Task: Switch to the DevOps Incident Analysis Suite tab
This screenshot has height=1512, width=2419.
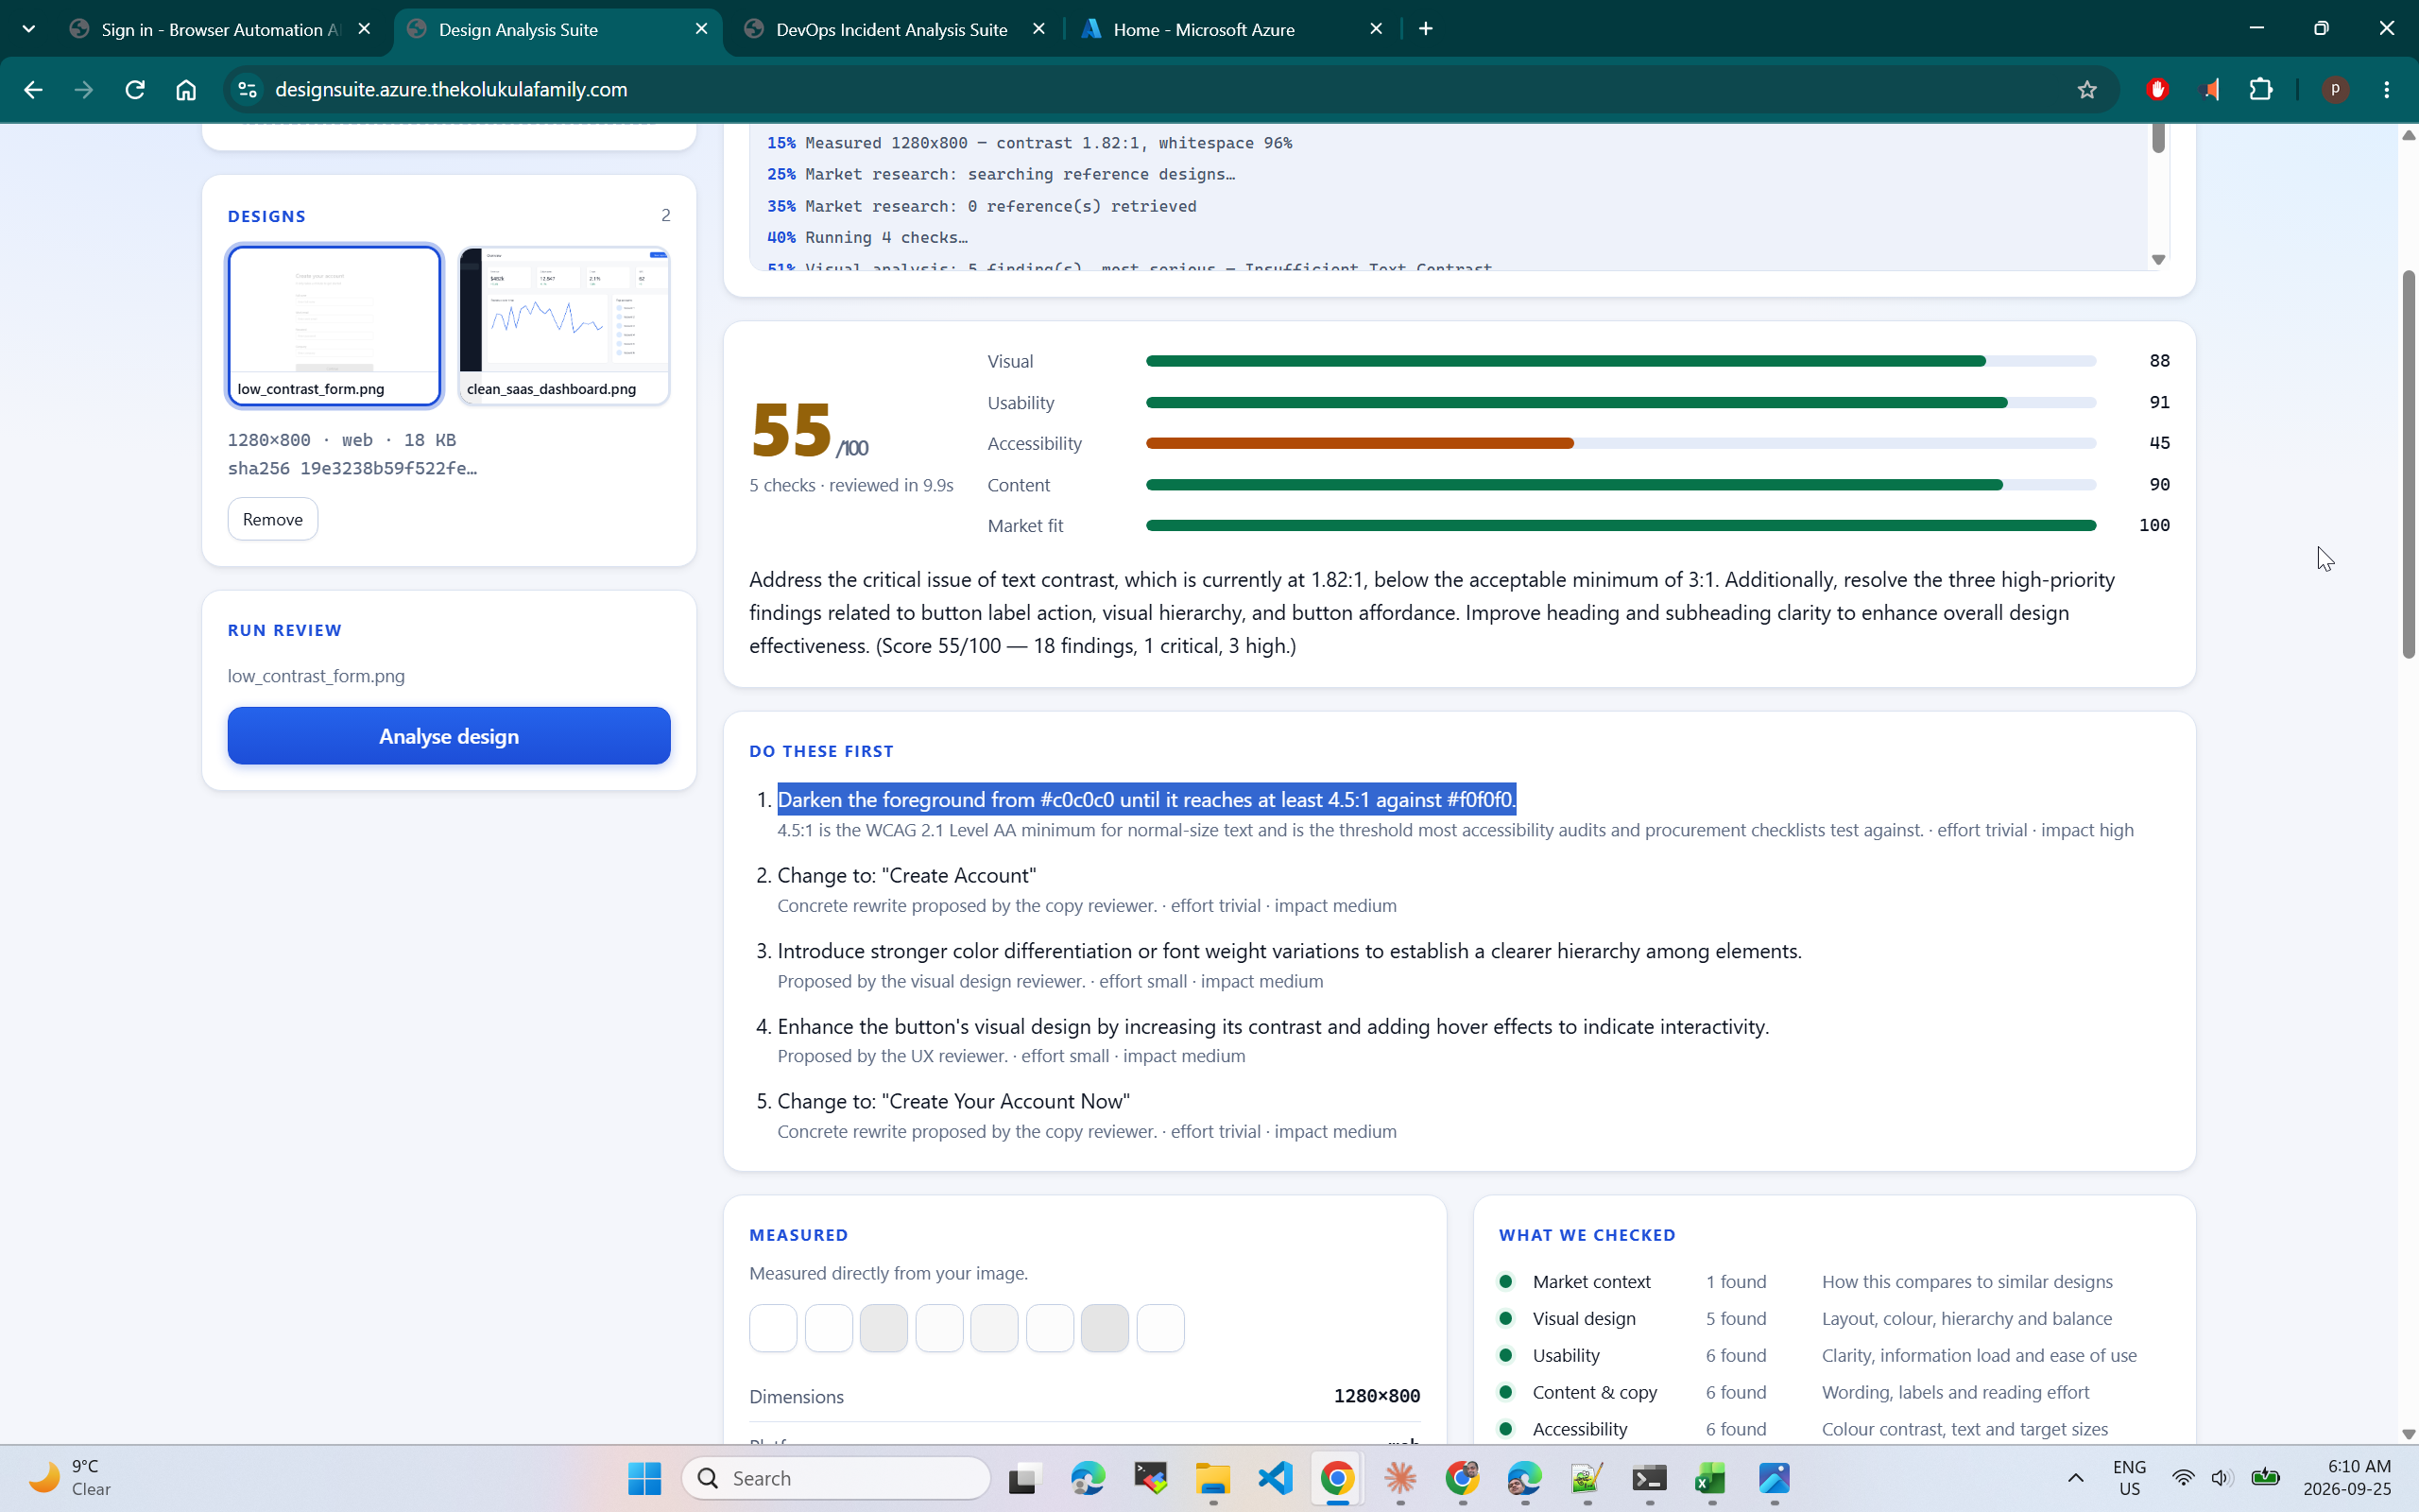Action: pyautogui.click(x=891, y=29)
